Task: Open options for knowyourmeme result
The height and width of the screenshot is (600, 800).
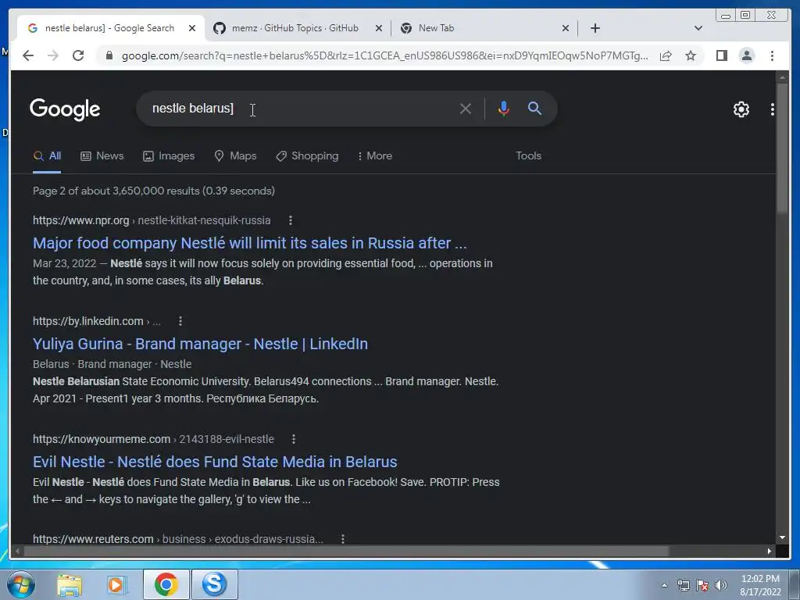Action: 294,439
